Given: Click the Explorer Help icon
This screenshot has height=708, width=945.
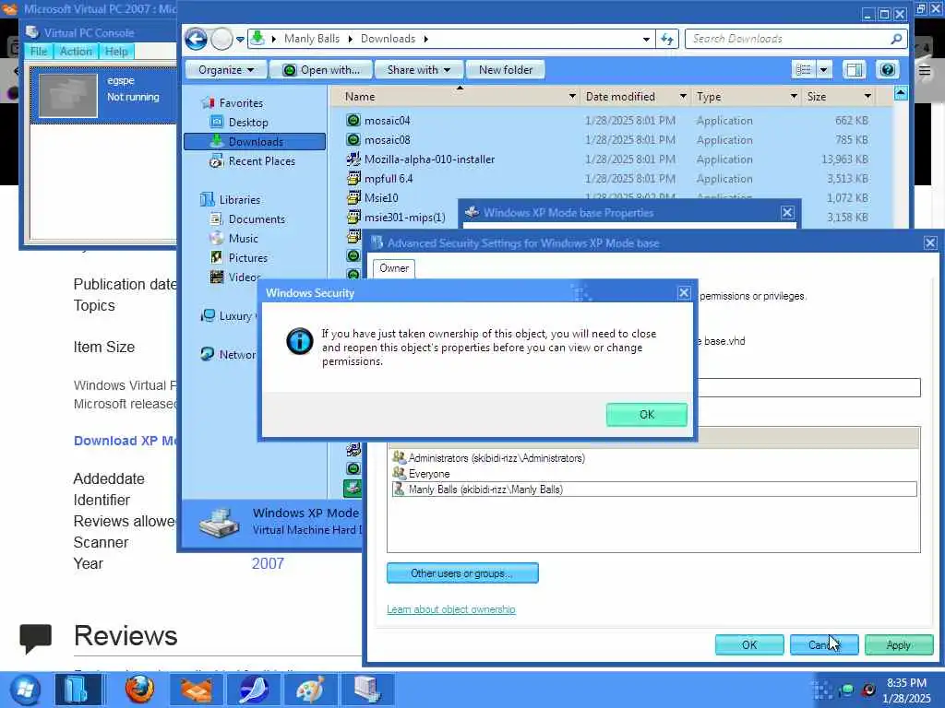Looking at the screenshot, I should pos(887,70).
